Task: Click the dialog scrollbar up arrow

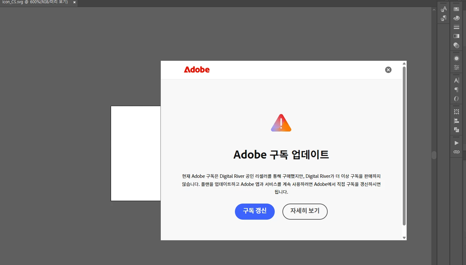Action: click(x=404, y=63)
